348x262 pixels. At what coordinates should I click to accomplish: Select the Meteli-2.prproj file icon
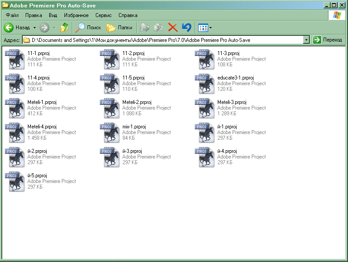[110, 108]
